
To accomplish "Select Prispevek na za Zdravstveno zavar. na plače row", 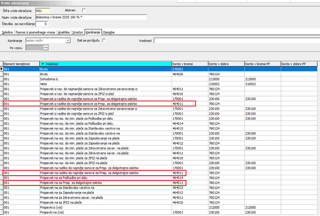I will click(x=160, y=198).
